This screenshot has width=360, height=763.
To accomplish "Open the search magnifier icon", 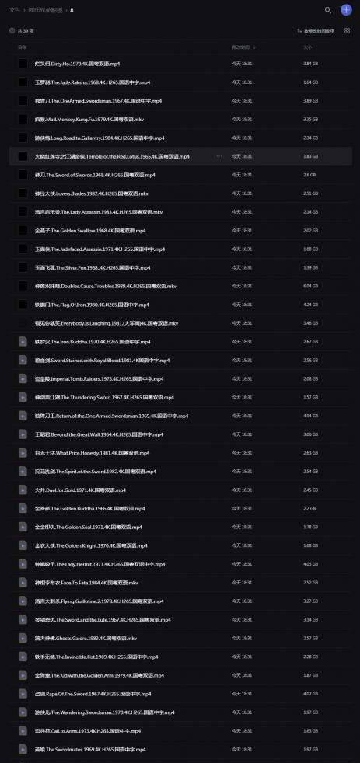I will coord(328,10).
